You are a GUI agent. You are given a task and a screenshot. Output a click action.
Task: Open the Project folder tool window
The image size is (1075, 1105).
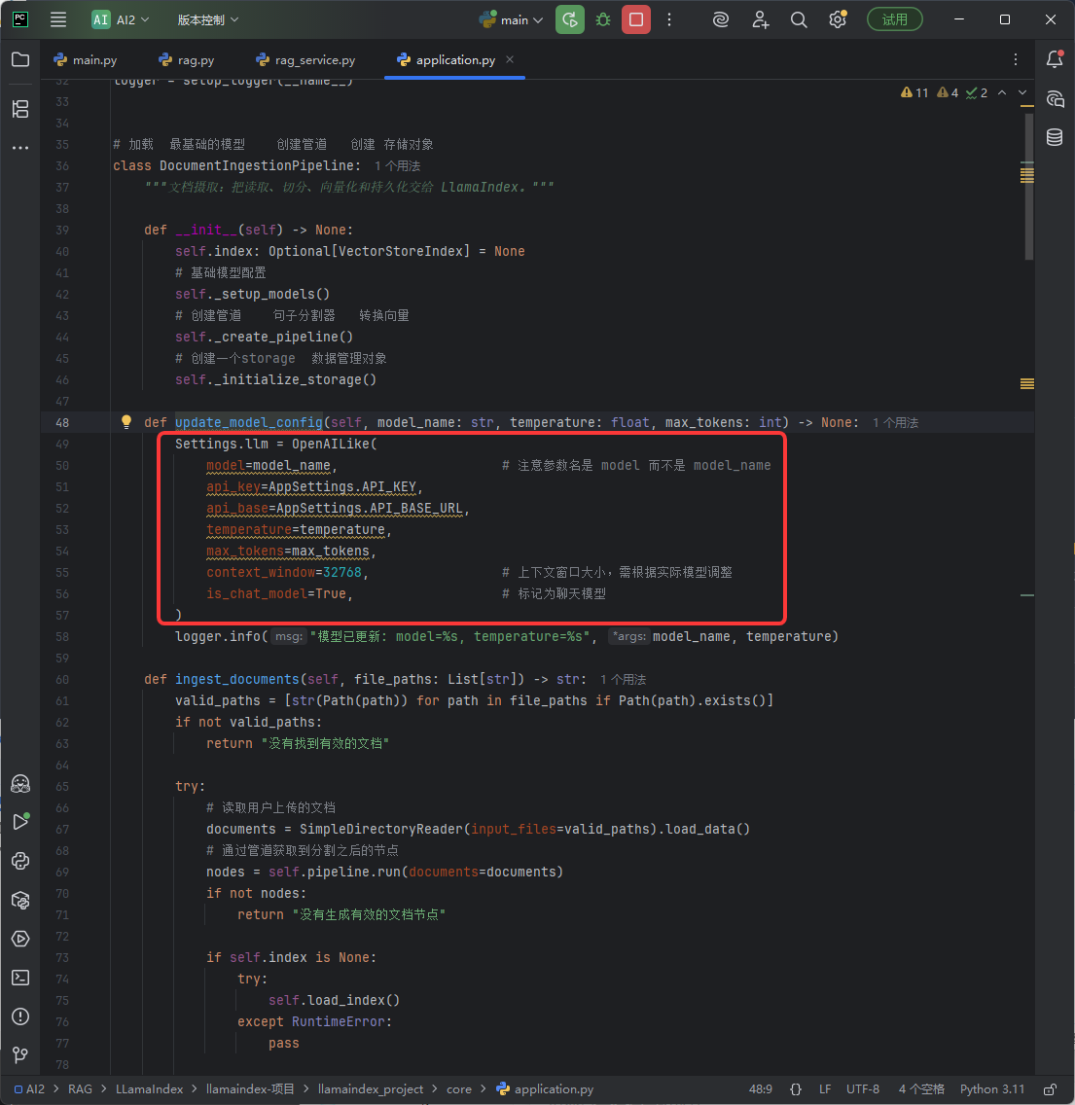(20, 60)
